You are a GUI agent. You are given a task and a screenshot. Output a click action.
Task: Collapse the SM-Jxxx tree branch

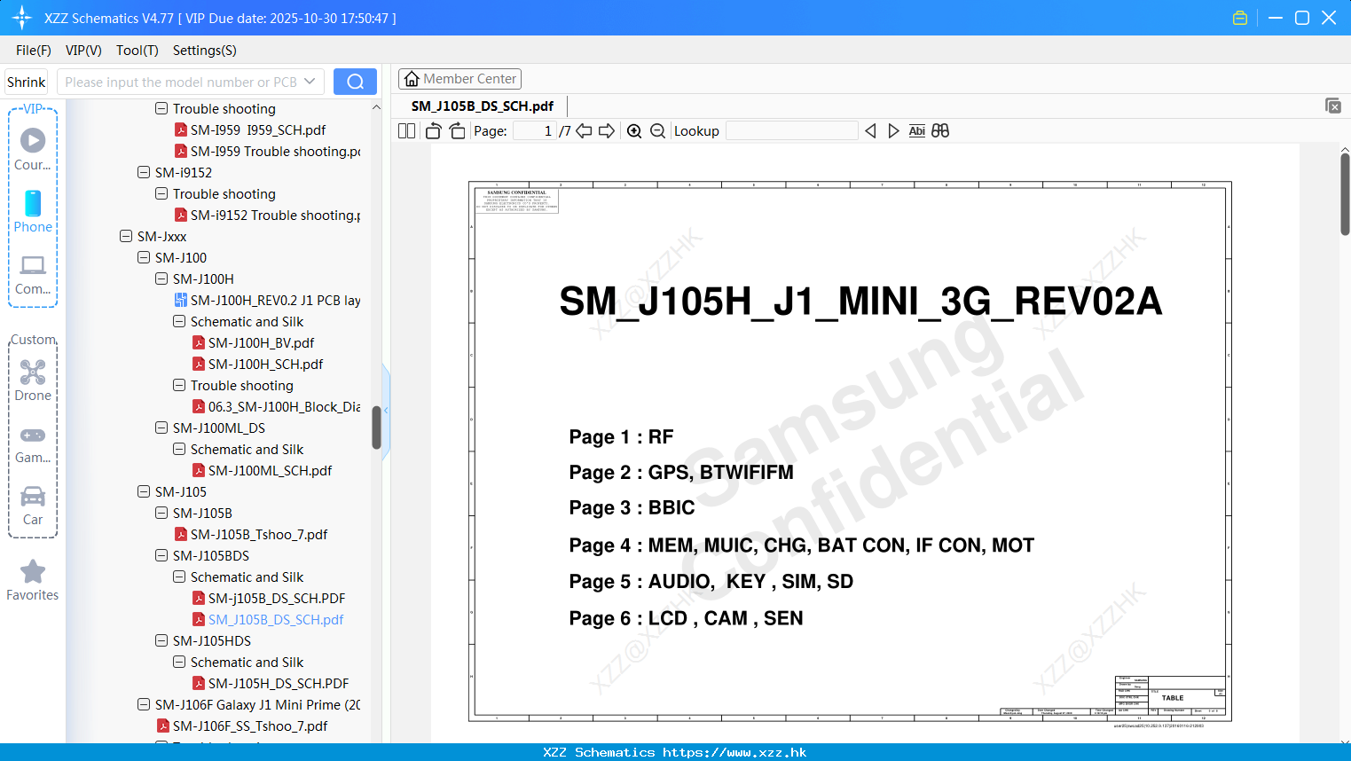point(126,236)
